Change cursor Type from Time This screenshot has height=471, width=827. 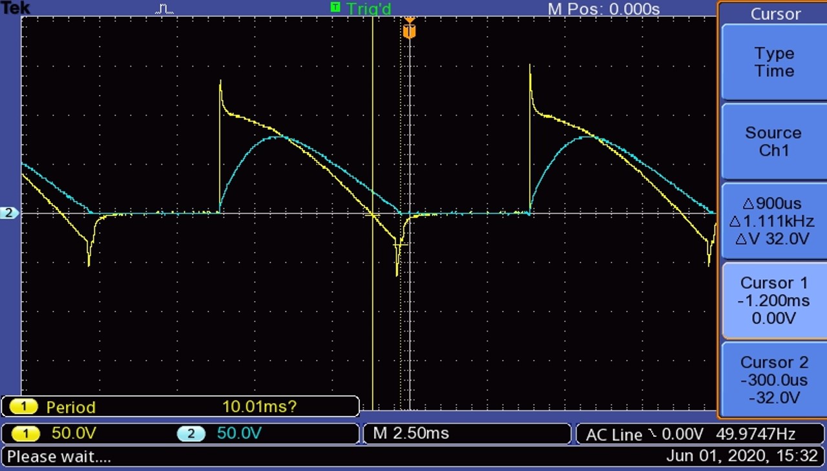pyautogui.click(x=773, y=62)
